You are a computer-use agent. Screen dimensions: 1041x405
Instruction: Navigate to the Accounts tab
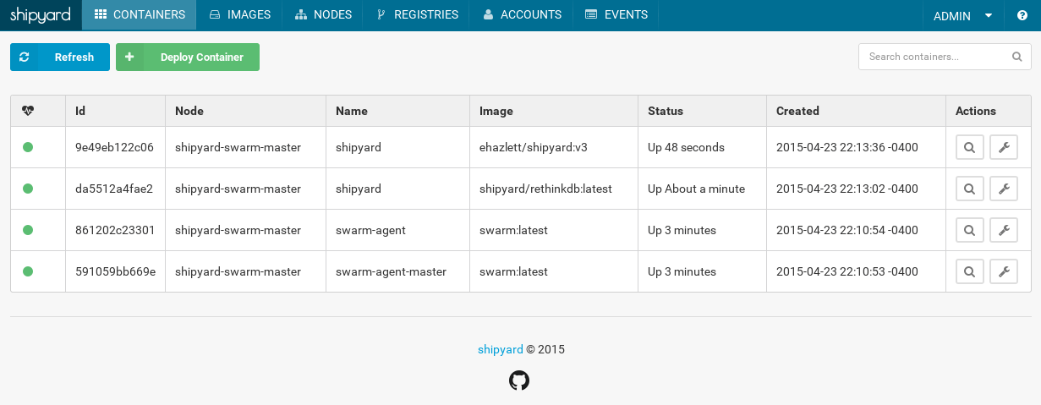(522, 14)
